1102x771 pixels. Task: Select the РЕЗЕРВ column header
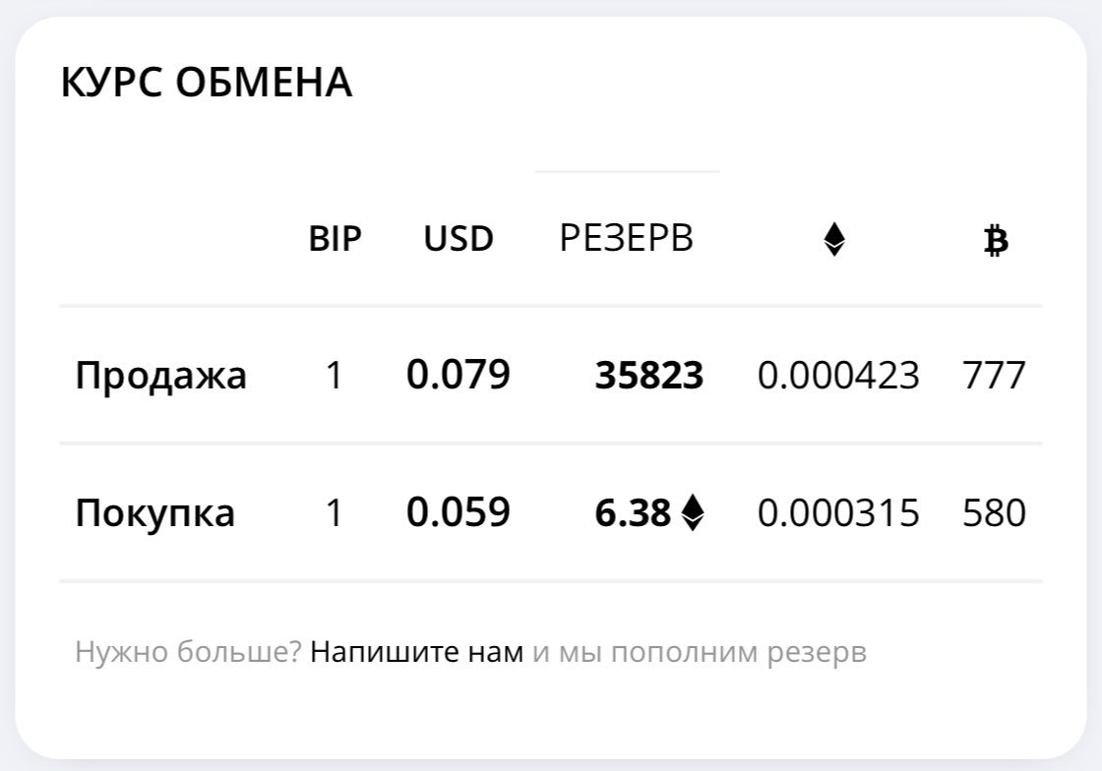tap(626, 238)
